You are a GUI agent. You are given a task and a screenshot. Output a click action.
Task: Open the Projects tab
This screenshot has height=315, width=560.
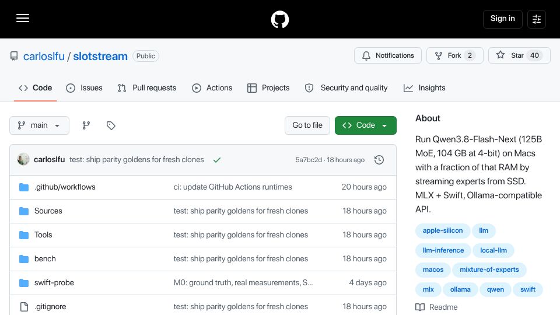(268, 88)
